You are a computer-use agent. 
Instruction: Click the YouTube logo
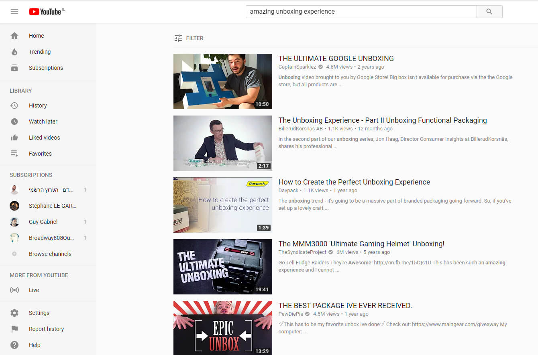[x=45, y=12]
